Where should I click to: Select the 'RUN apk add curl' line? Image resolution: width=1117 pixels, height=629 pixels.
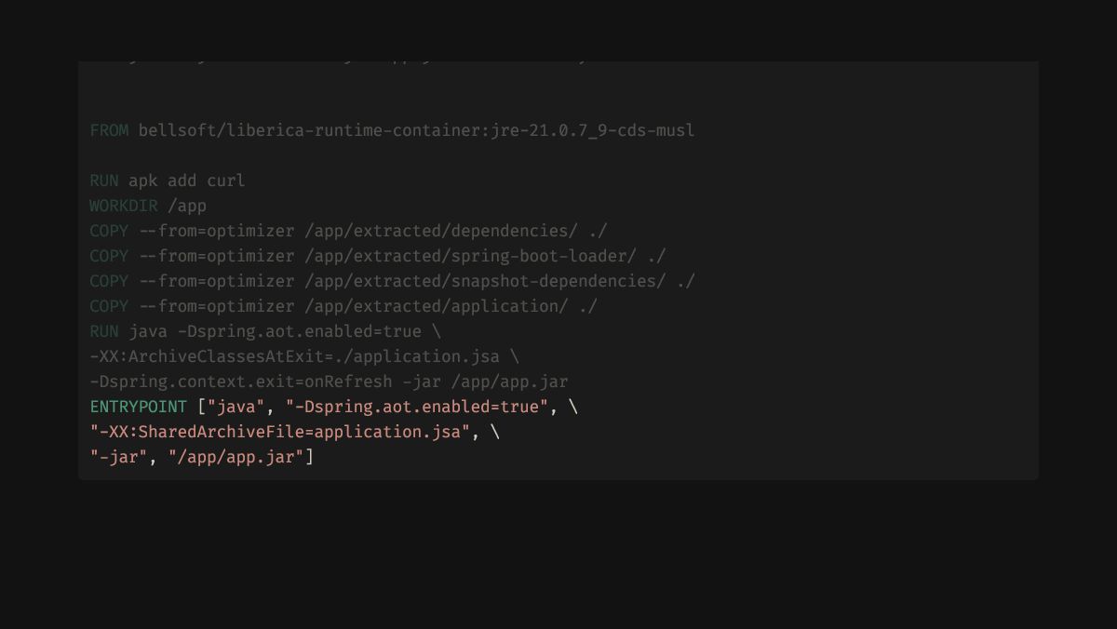[x=168, y=181]
